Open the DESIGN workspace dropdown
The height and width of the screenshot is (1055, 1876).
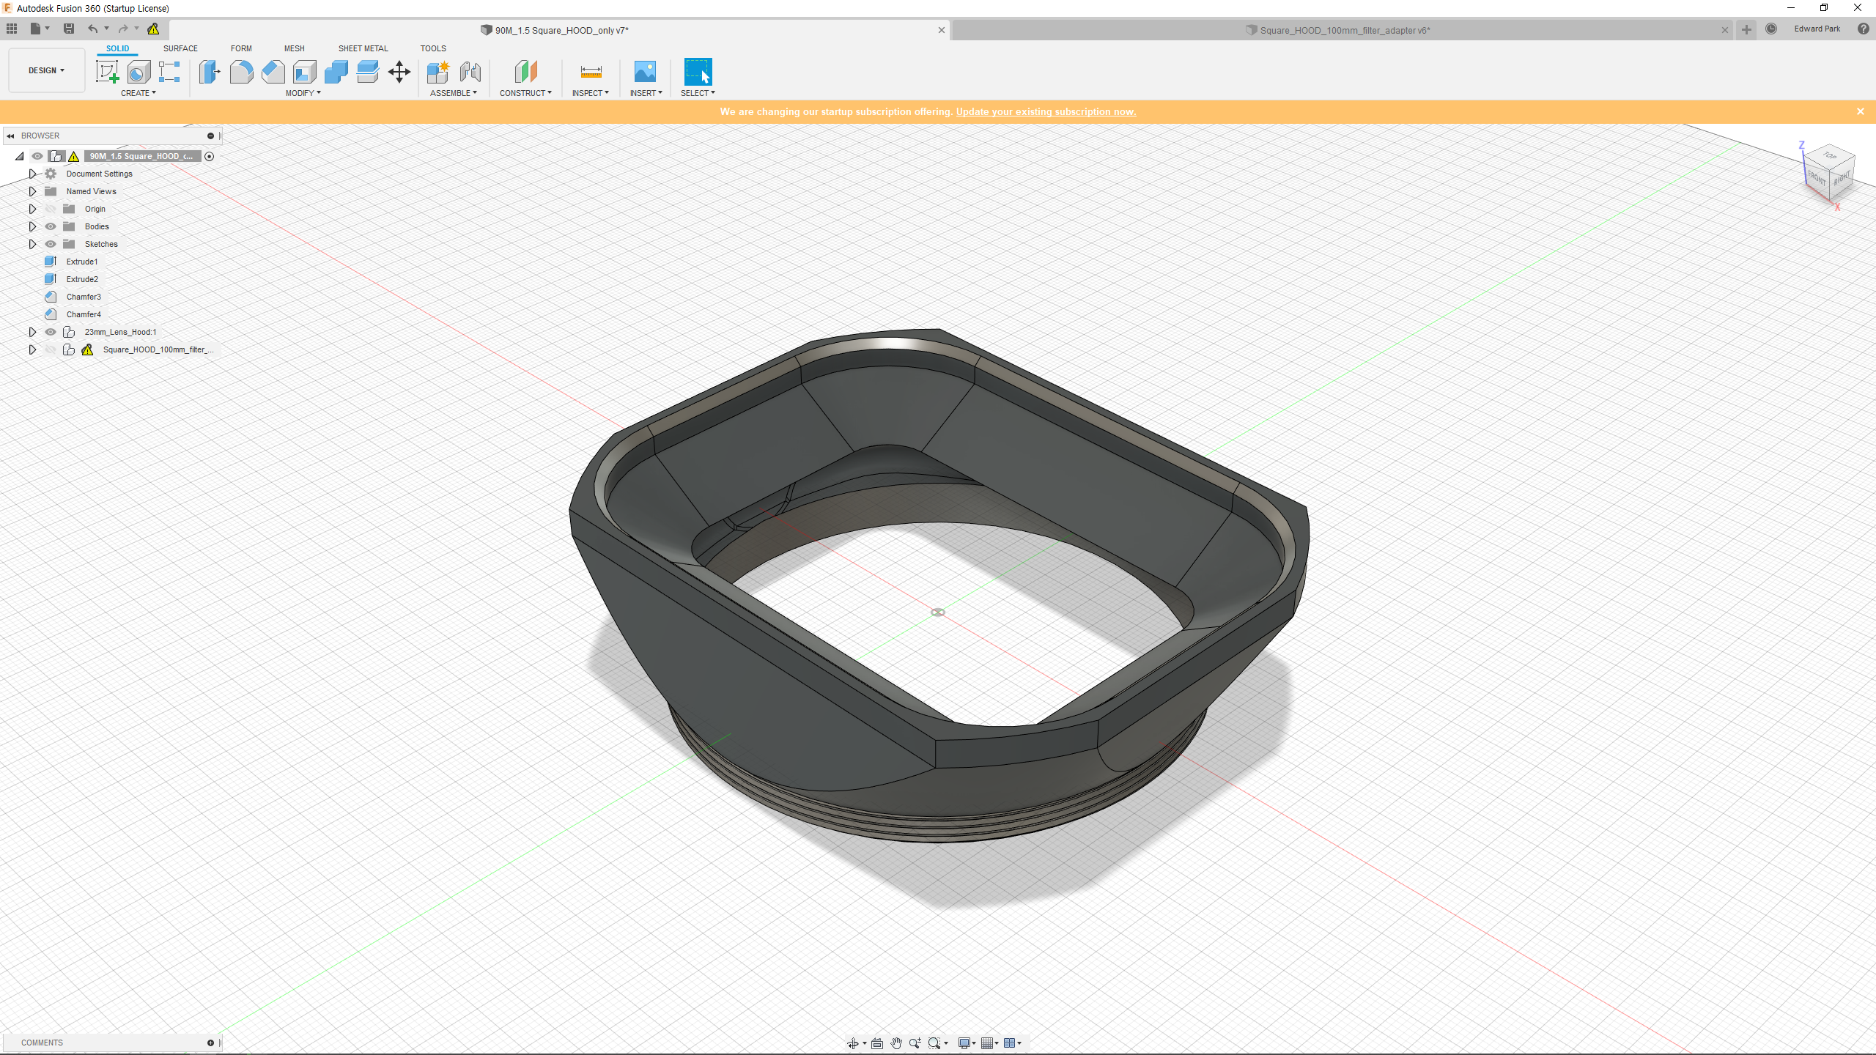click(x=46, y=70)
